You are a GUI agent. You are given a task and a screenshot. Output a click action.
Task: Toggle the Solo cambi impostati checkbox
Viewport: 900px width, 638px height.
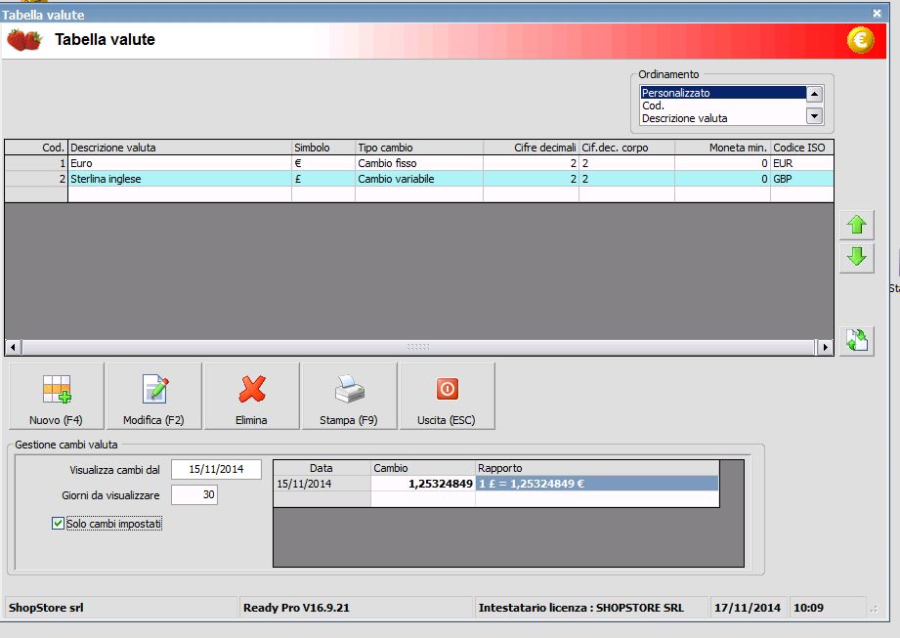[58, 524]
